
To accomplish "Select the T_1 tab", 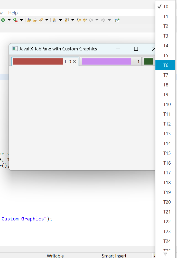I will [110, 62].
